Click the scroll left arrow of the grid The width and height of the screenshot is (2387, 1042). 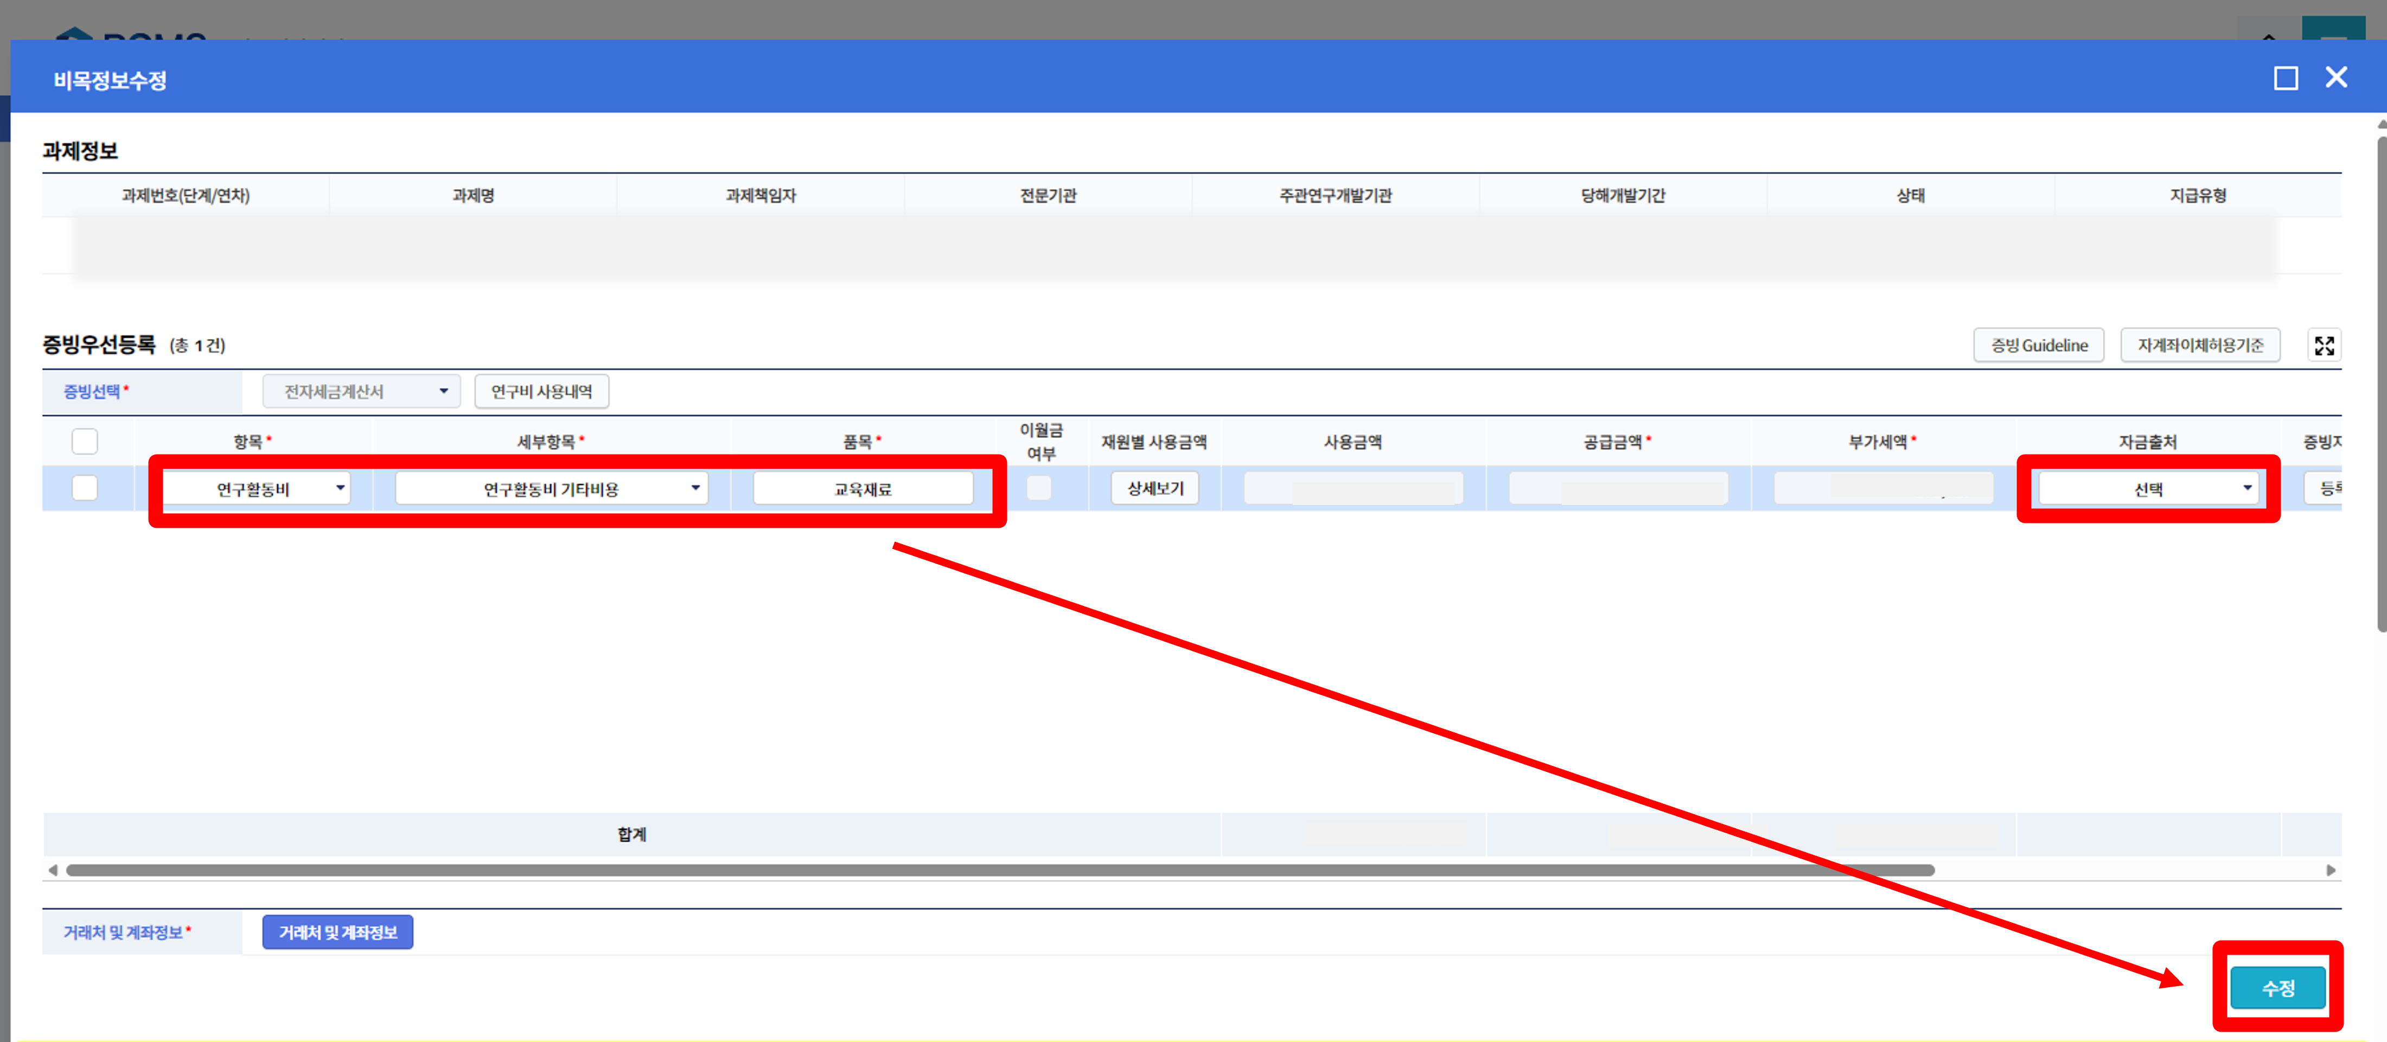pyautogui.click(x=53, y=870)
